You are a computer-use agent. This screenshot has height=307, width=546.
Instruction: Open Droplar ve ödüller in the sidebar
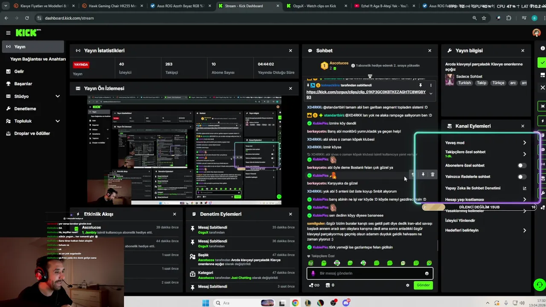[x=33, y=133]
